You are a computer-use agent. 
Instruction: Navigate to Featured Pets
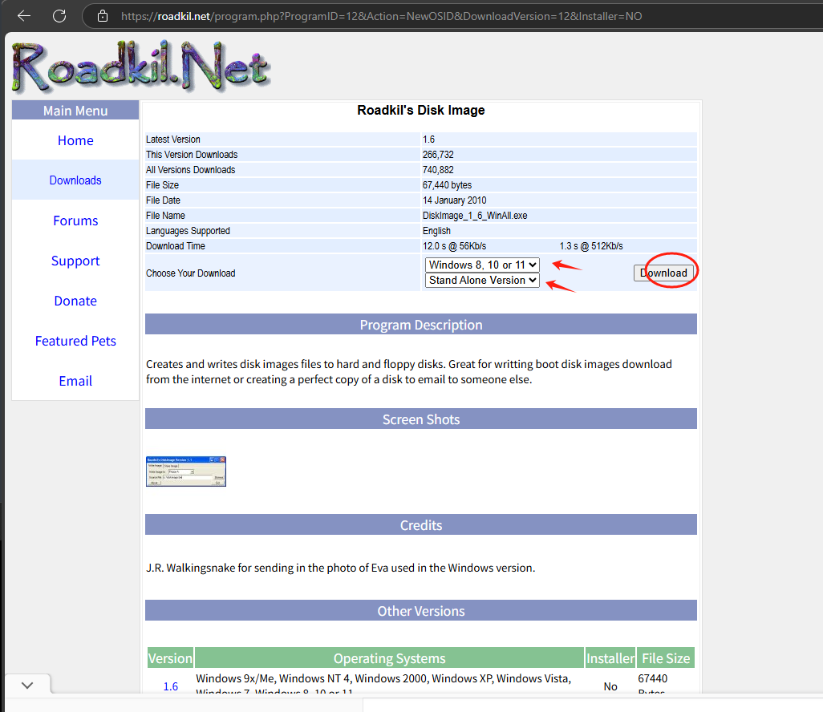point(75,341)
